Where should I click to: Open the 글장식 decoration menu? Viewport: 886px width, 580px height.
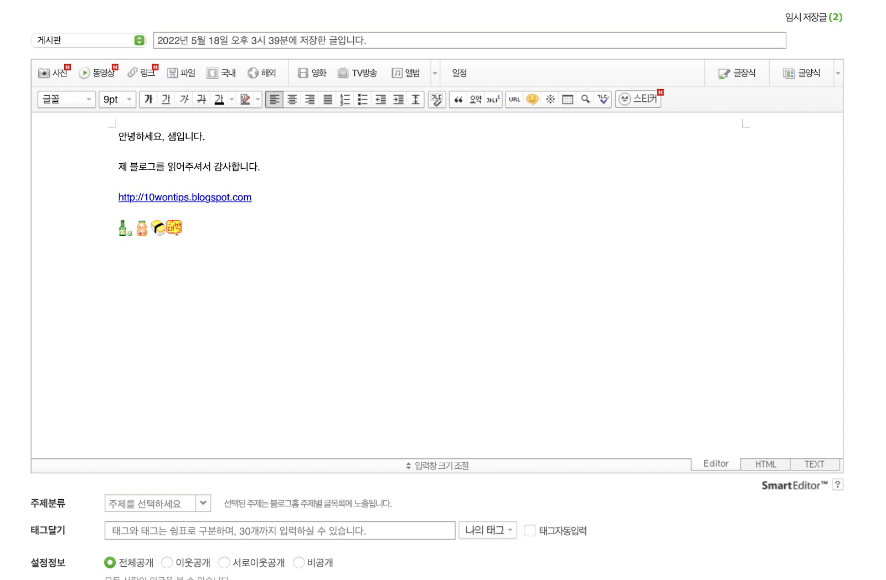(737, 73)
